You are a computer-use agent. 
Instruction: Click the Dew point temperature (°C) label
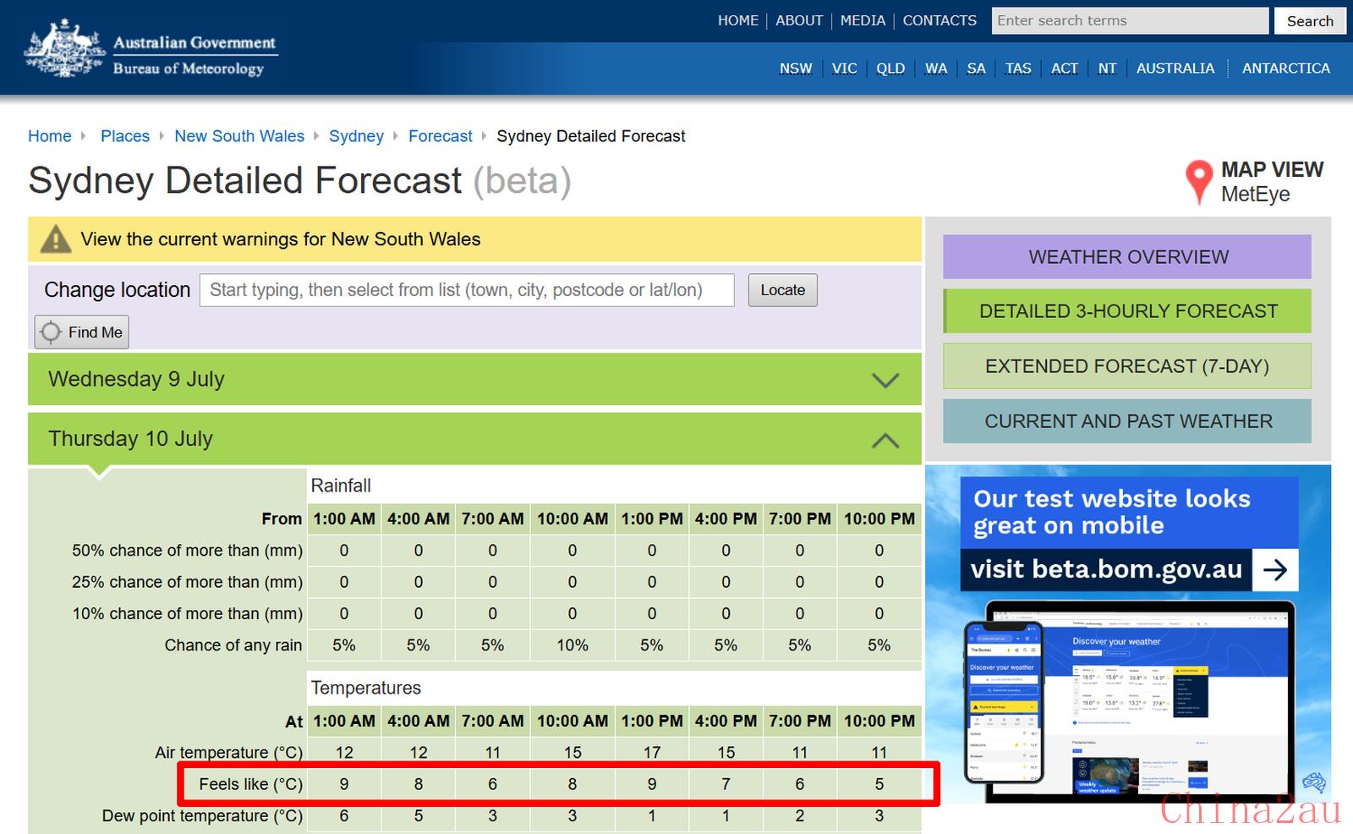202,816
